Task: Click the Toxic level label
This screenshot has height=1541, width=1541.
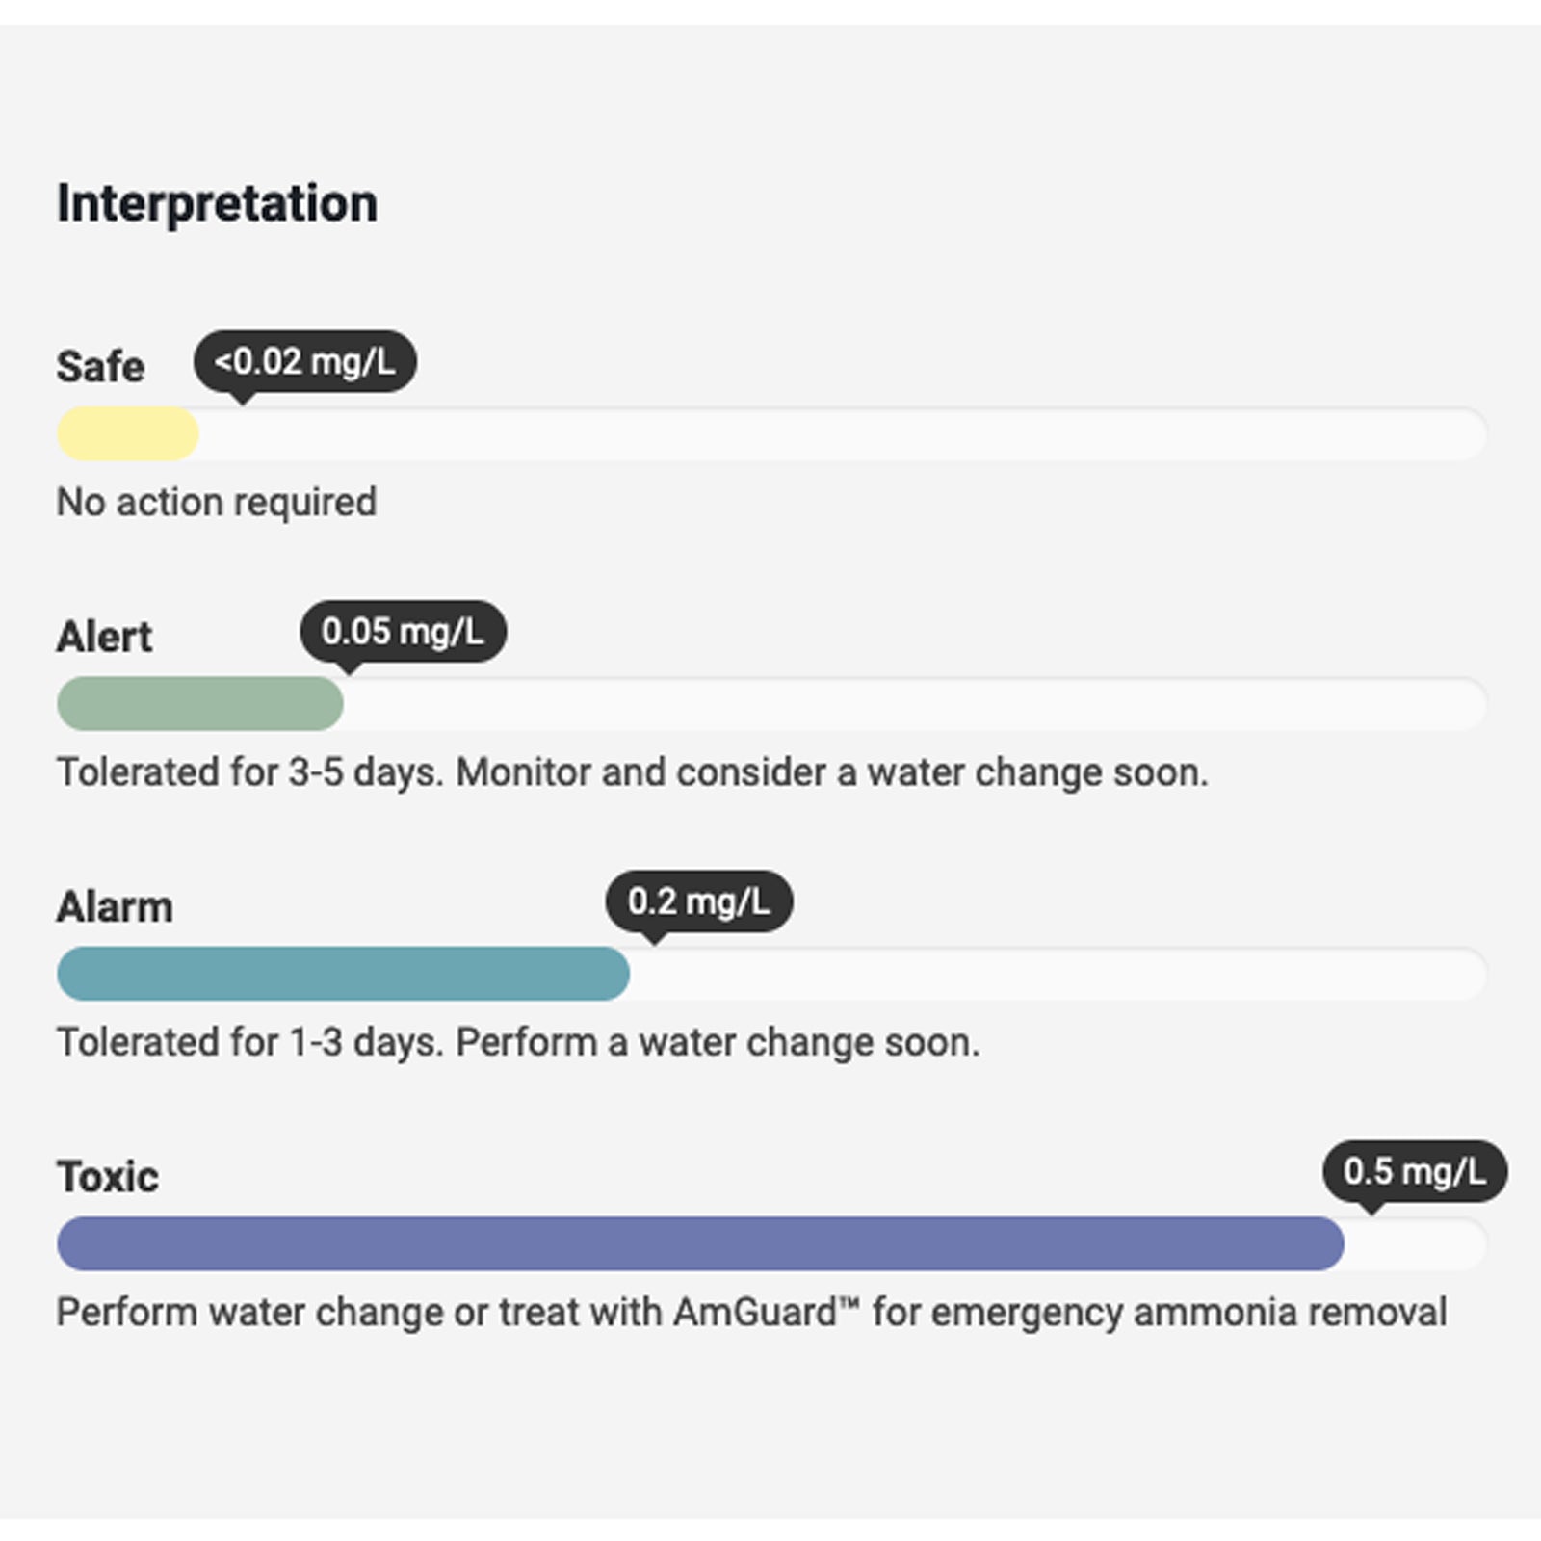Action: [x=107, y=1177]
